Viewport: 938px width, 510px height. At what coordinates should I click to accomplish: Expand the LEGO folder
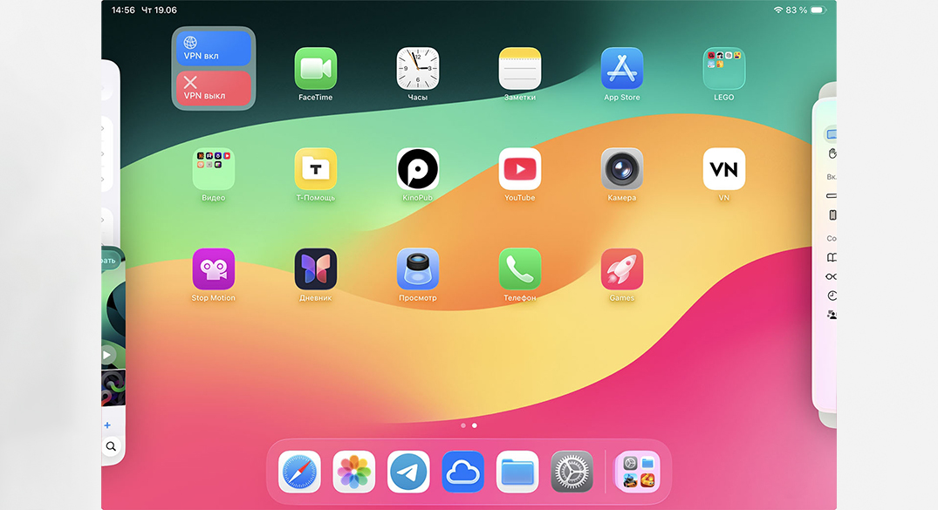(723, 69)
